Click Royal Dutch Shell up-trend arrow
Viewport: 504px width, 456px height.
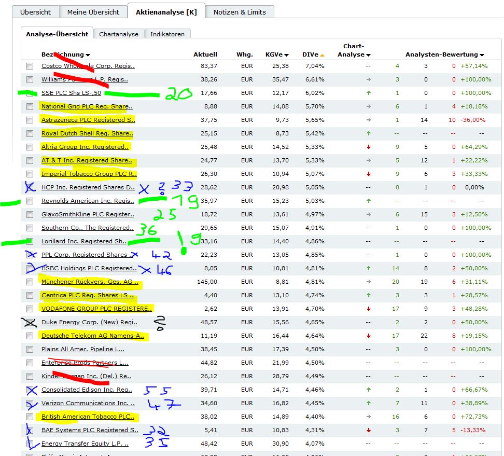tap(368, 133)
